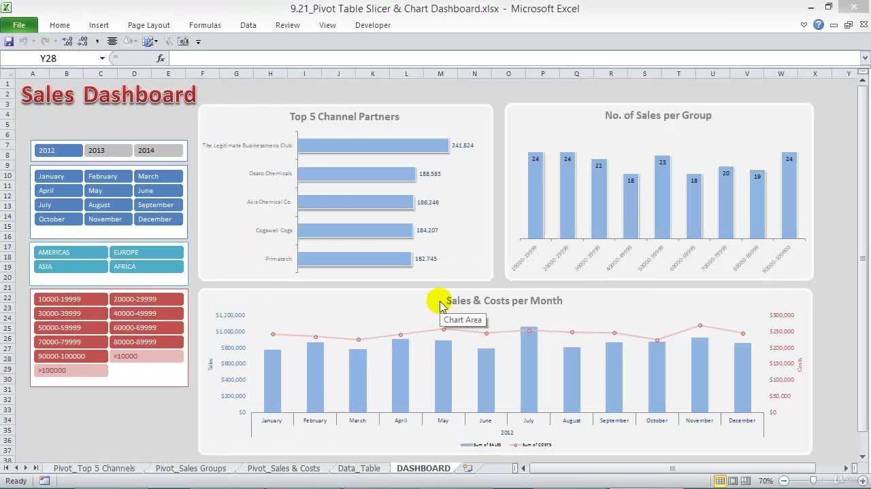Switch to Page Layout view icon

click(x=733, y=481)
